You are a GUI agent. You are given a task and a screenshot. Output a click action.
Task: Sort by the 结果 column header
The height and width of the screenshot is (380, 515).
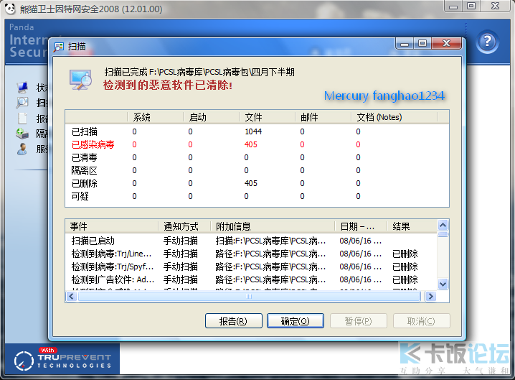(x=412, y=226)
